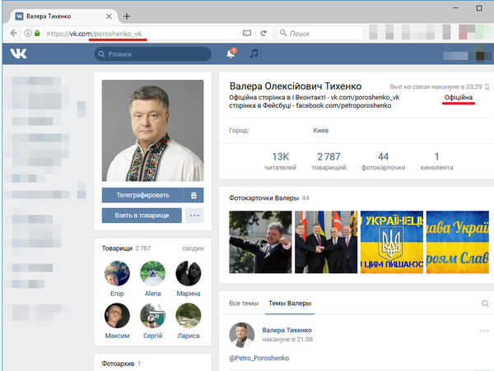
Task: Click the wall search magnifier icon
Action: click(485, 304)
